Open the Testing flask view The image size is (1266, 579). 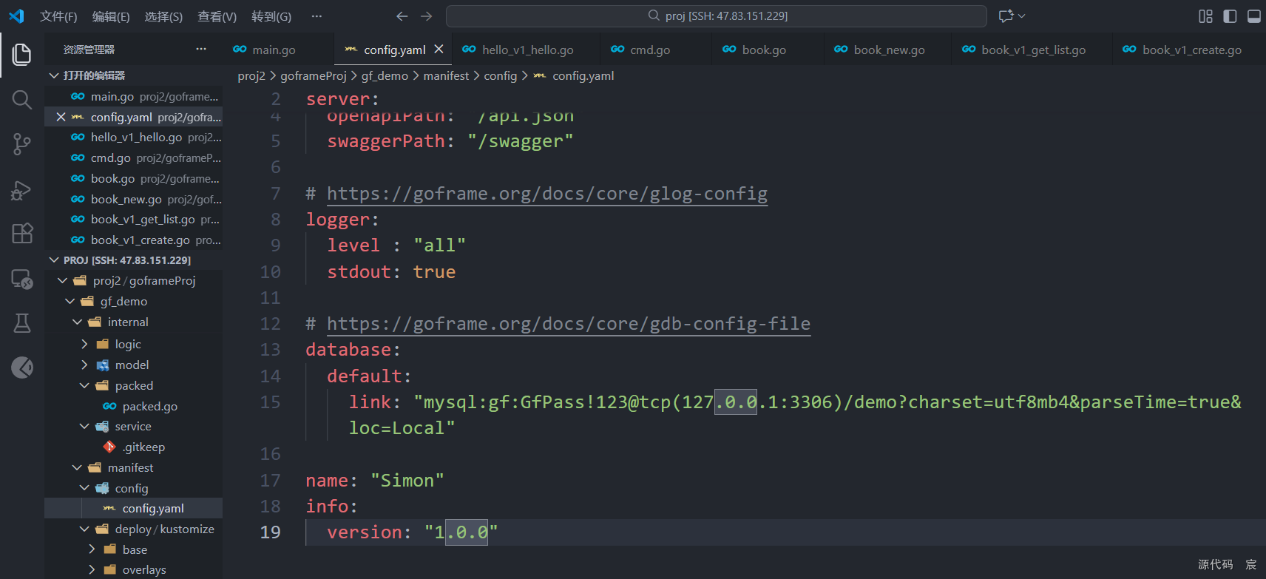[x=22, y=323]
